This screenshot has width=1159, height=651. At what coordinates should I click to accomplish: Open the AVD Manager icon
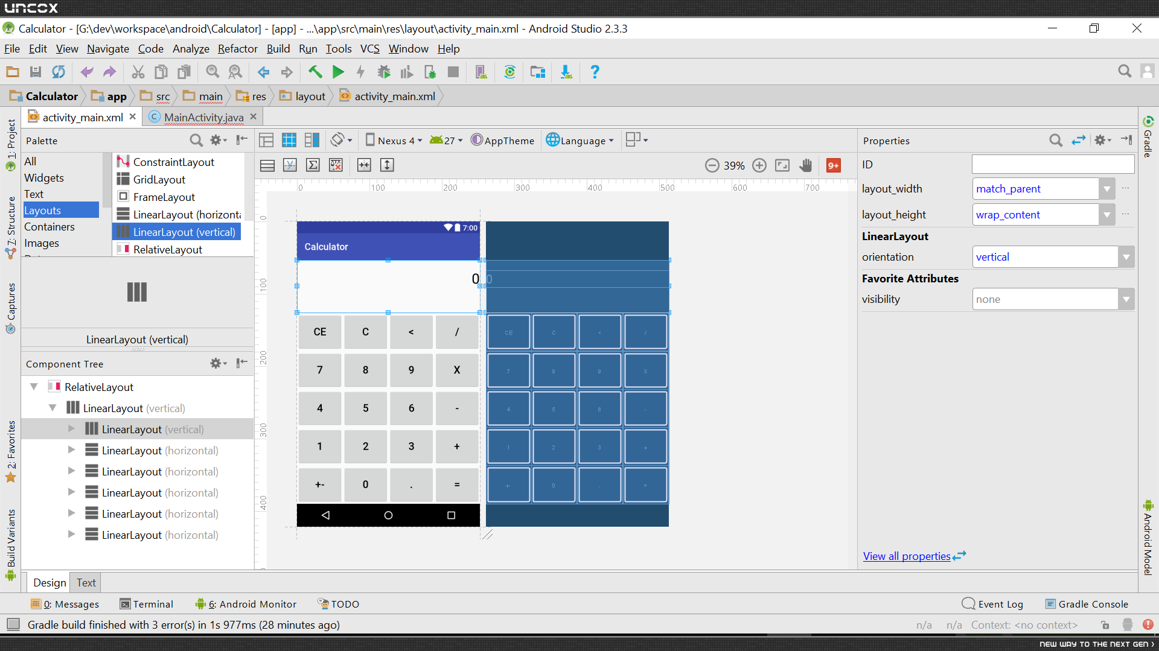[481, 72]
